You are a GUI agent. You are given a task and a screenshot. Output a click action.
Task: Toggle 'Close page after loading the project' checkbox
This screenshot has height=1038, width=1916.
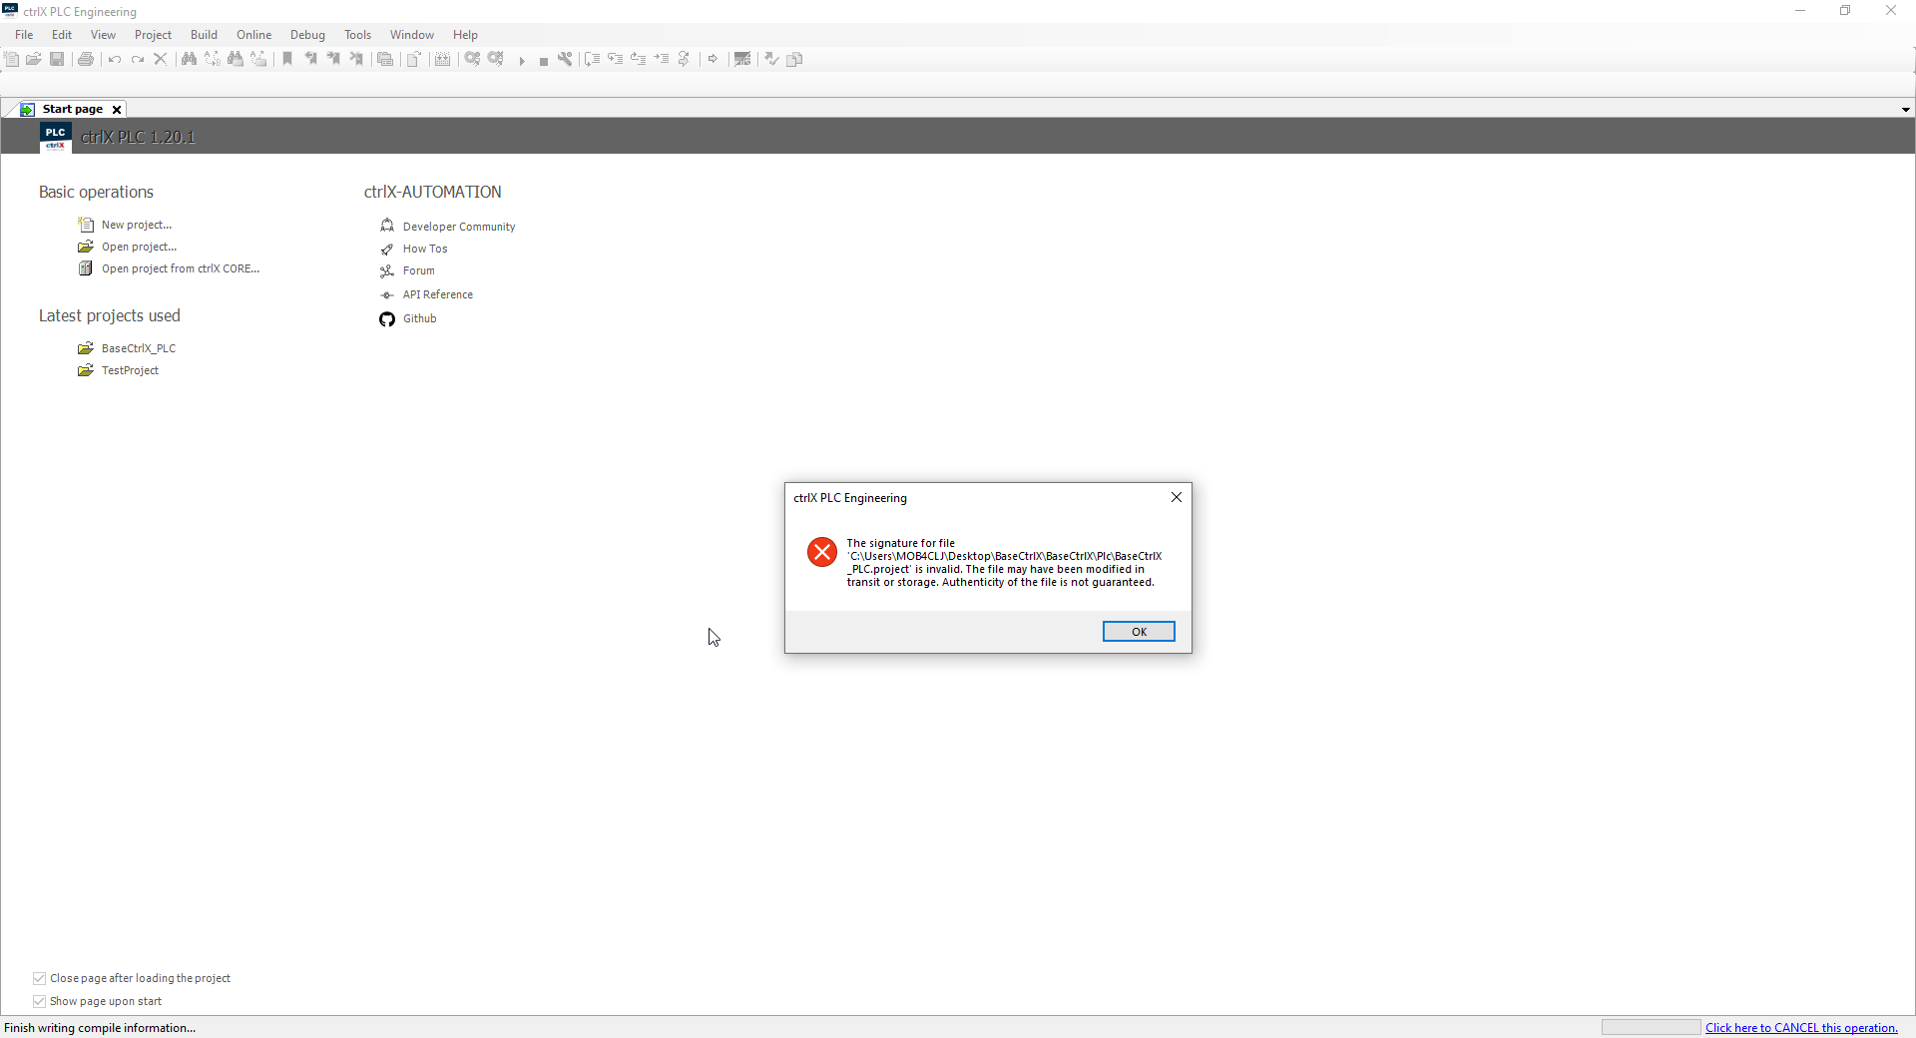[x=39, y=978]
